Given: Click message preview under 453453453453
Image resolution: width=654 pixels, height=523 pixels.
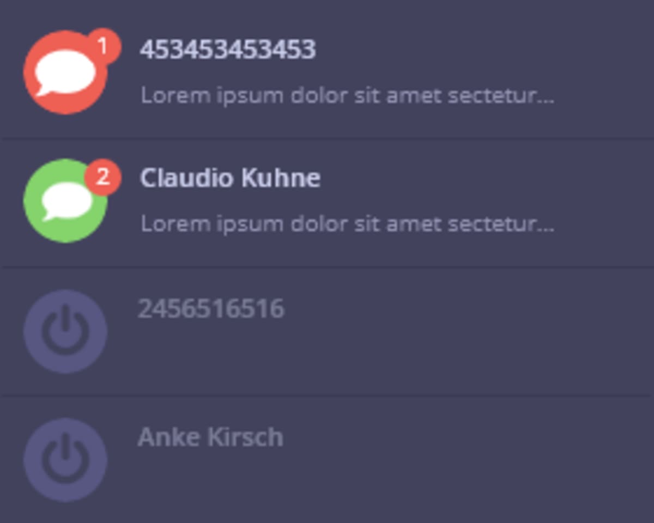Looking at the screenshot, I should tap(348, 96).
